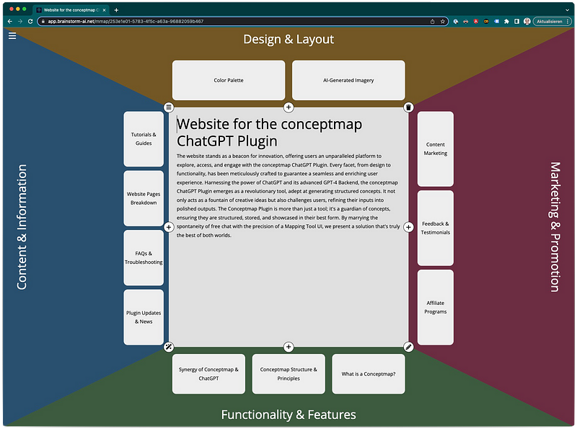Image resolution: width=577 pixels, height=429 pixels.
Task: Click the magic wand AI icon
Action: [x=169, y=347]
